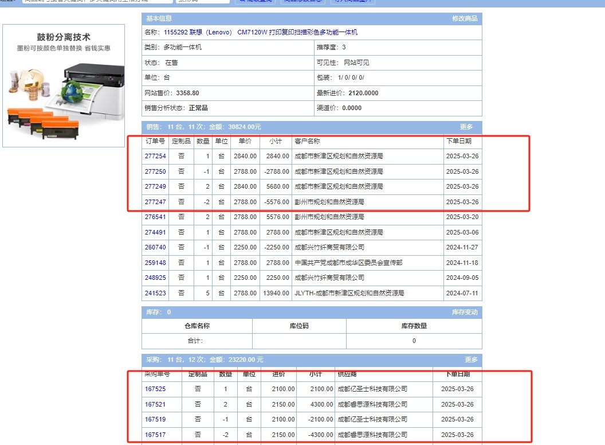Click the subtotal 13940.00 cell
The width and height of the screenshot is (605, 445).
276,293
